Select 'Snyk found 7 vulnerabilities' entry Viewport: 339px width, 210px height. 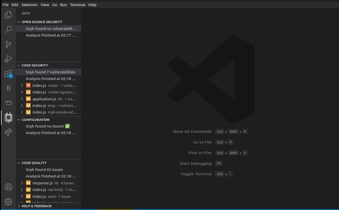(51, 72)
